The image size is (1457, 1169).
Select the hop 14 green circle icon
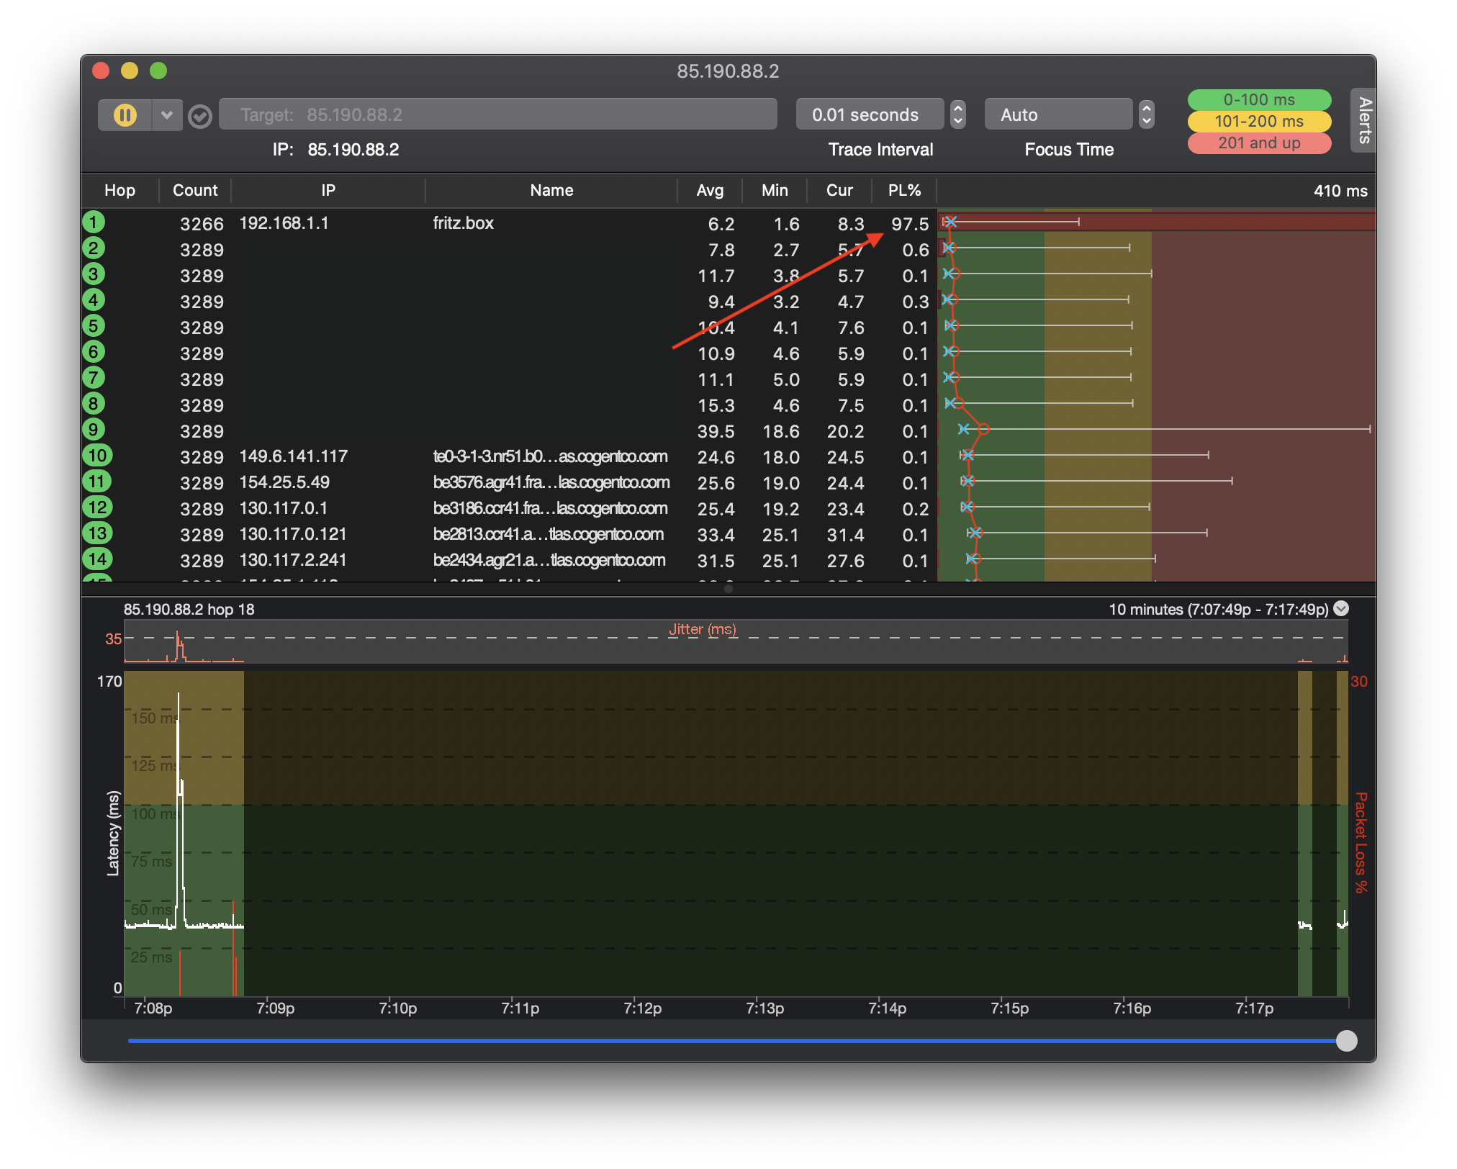click(x=97, y=559)
